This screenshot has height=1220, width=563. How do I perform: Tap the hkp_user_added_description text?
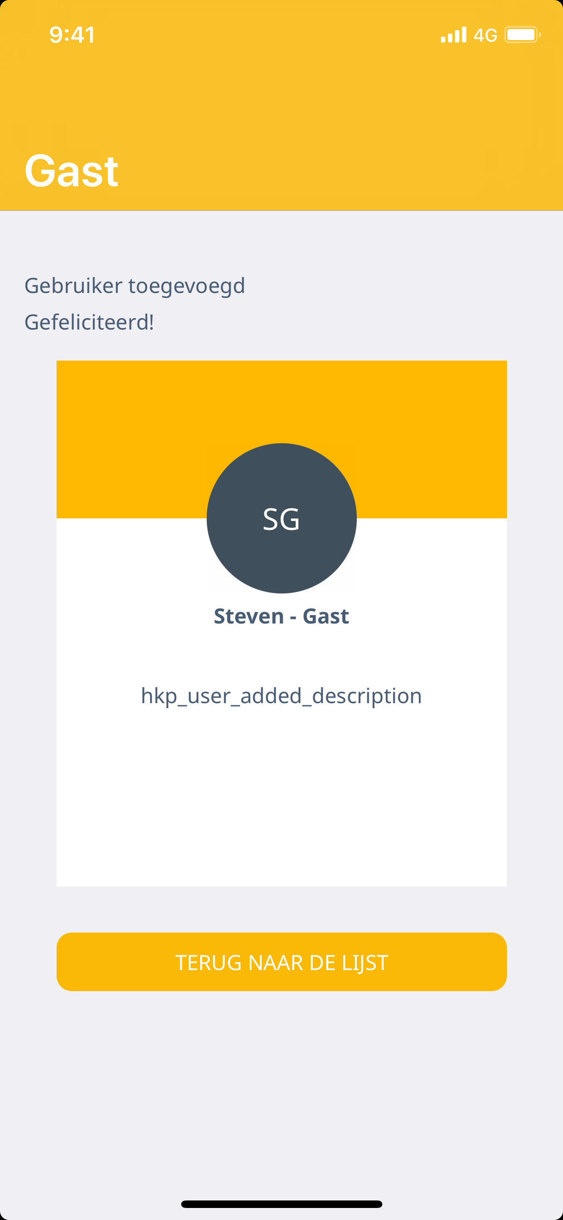[x=281, y=696]
